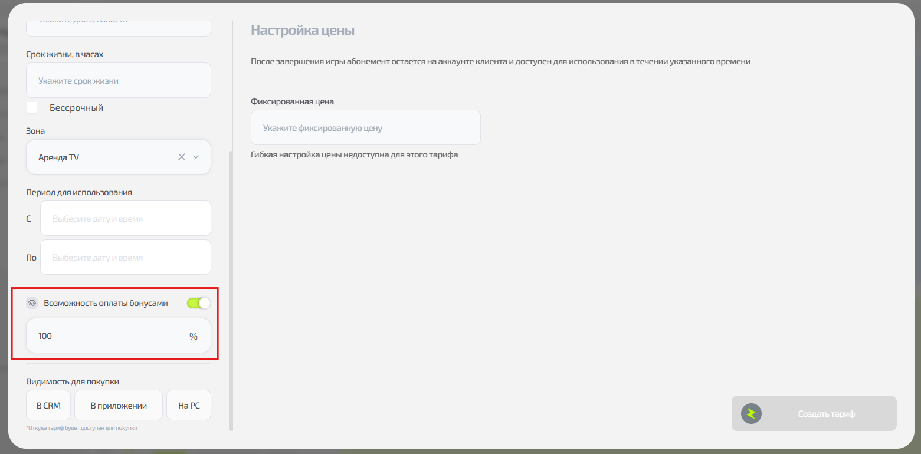Clear the selected zone 'Аренда TV'

(182, 157)
